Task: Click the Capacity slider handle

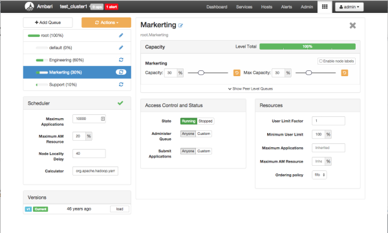Action: tap(201, 73)
